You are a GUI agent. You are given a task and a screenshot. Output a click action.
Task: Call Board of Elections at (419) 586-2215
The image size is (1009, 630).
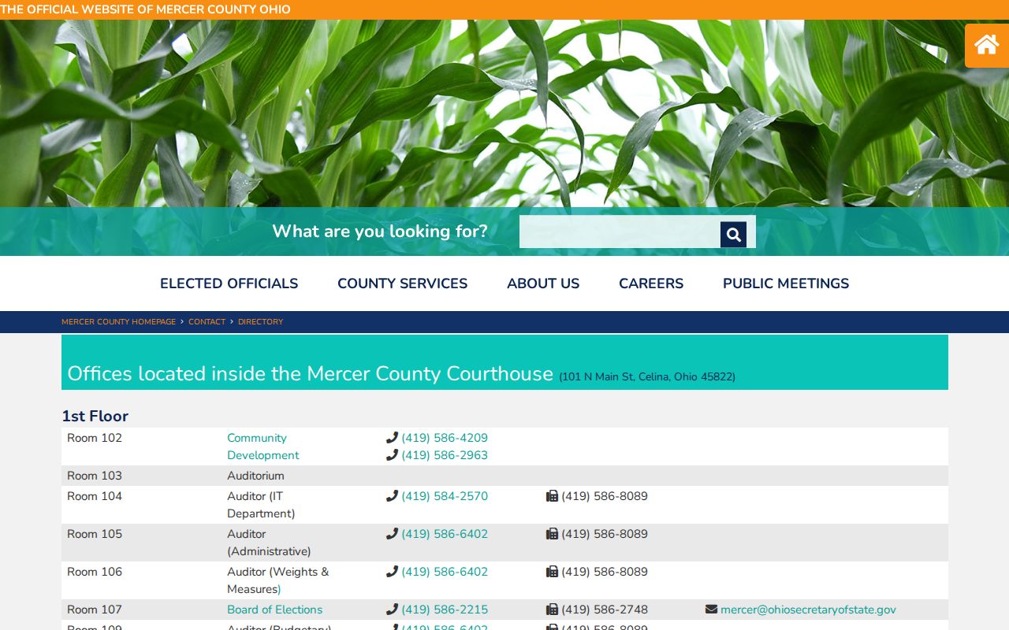445,610
